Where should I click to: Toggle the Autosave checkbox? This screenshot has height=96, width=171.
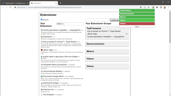(42, 20)
